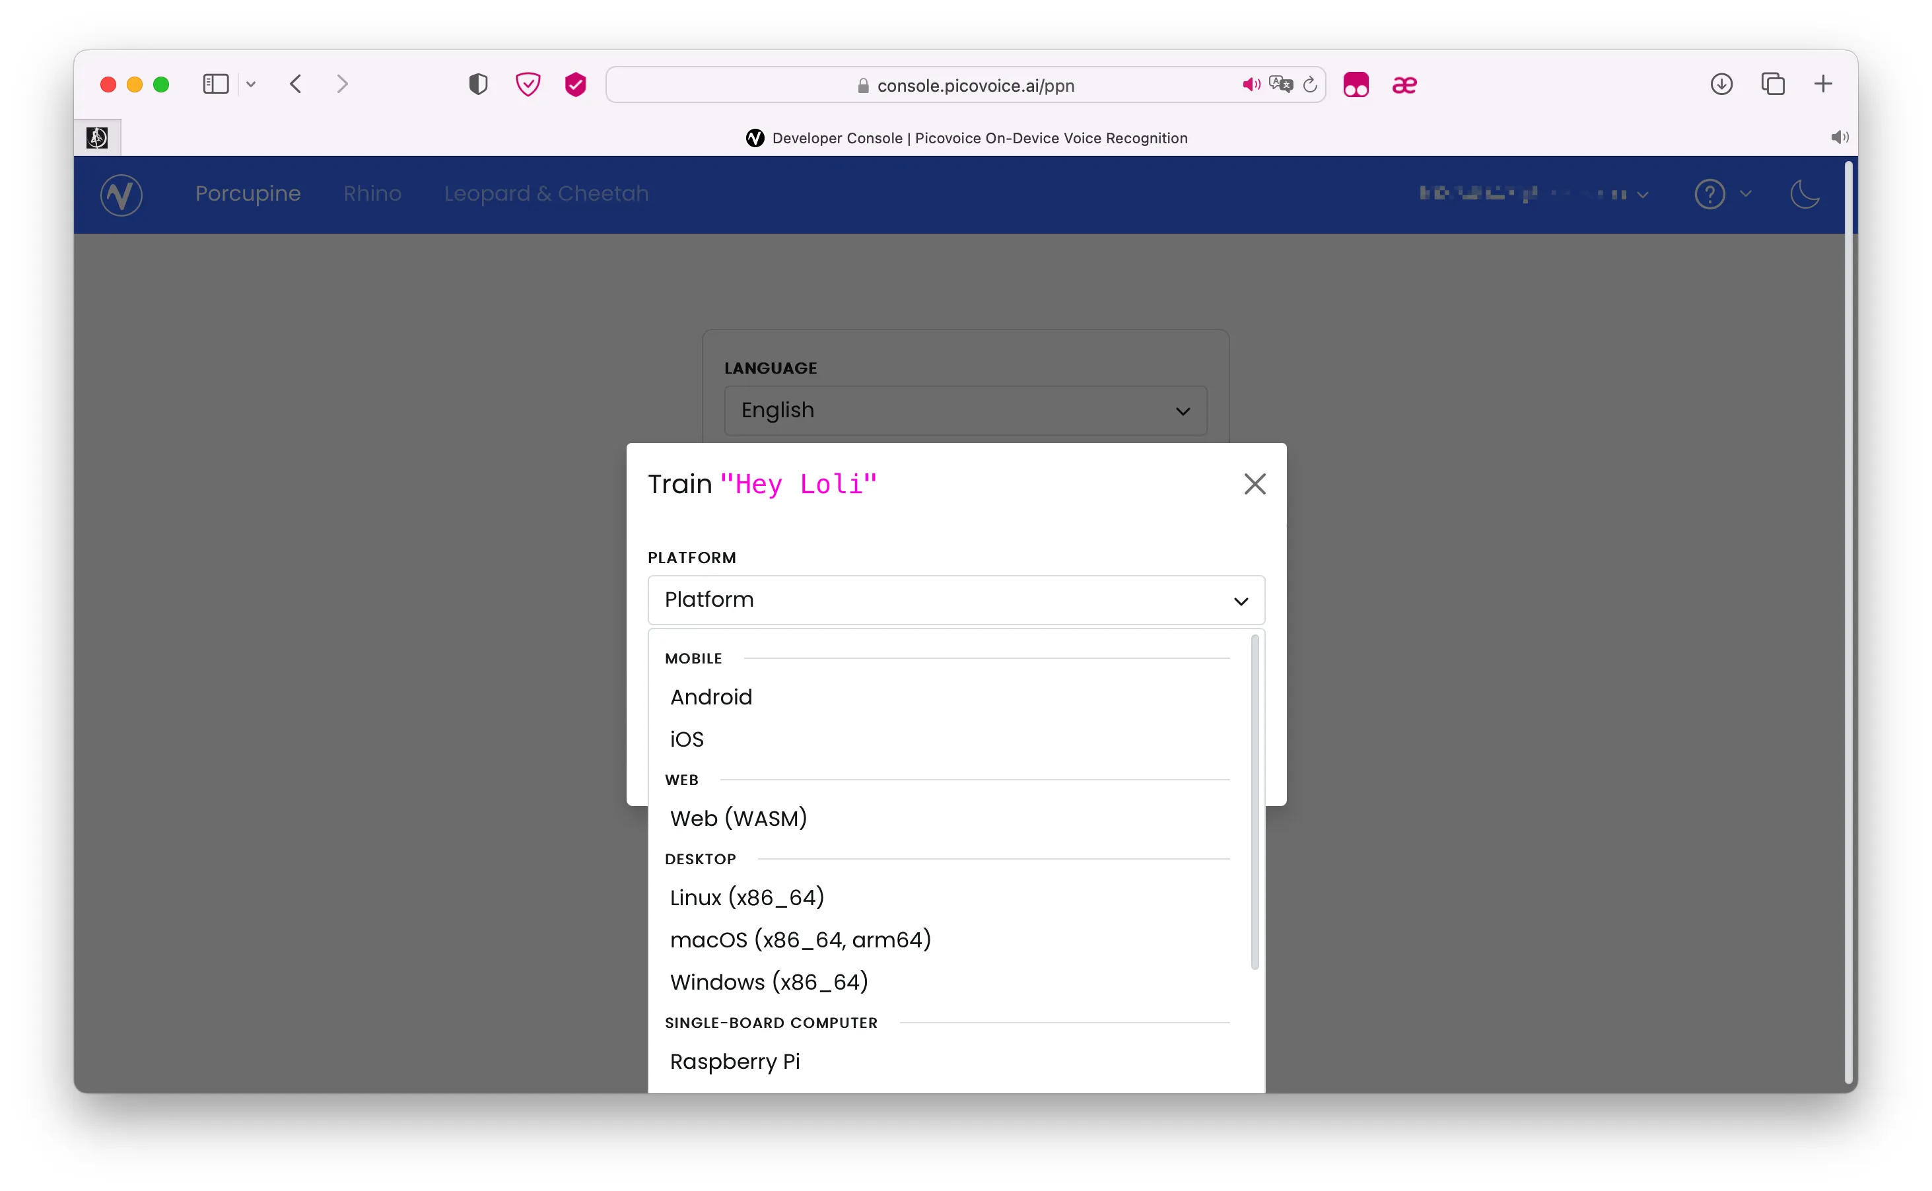
Task: Click the translate page icon
Action: pos(1281,85)
